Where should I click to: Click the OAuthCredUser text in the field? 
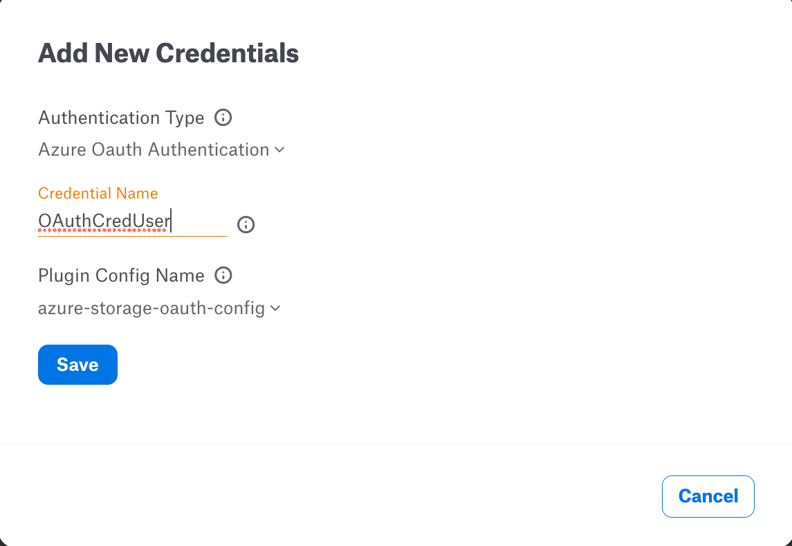pos(104,221)
